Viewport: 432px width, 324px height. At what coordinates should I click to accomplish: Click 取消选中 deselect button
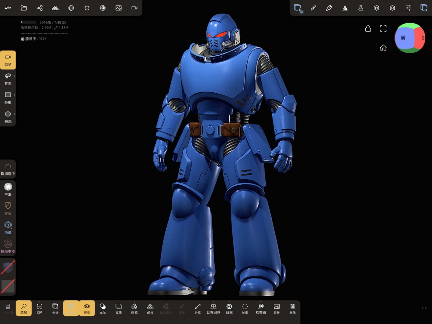click(x=8, y=169)
